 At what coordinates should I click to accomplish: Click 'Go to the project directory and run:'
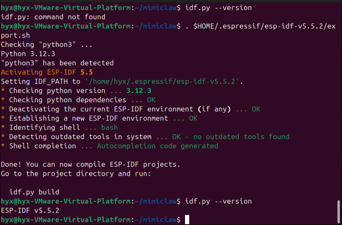[x=76, y=173]
